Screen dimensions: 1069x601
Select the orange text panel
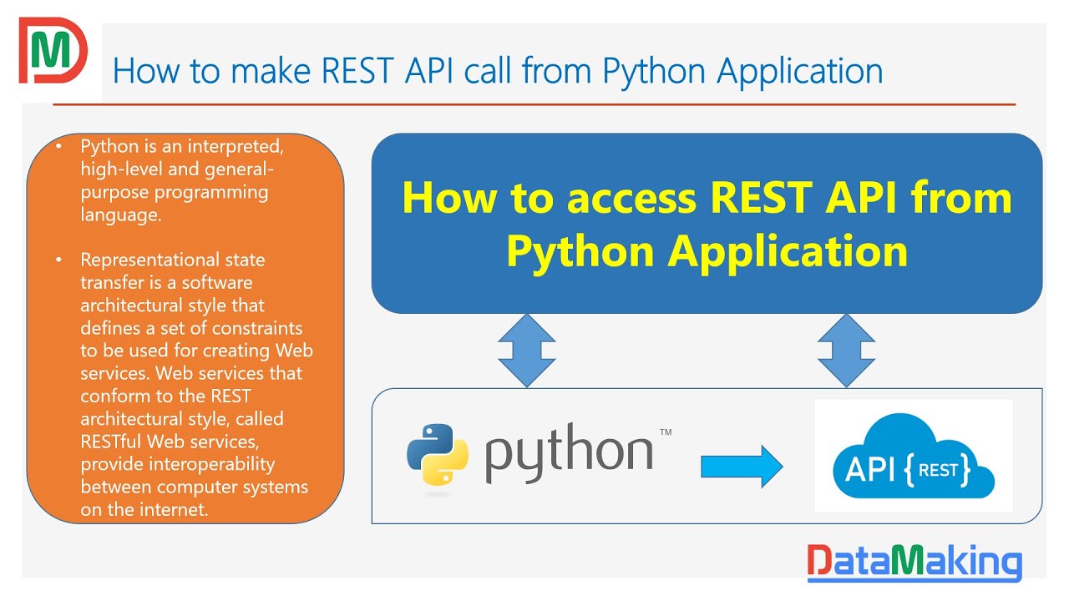(185, 328)
